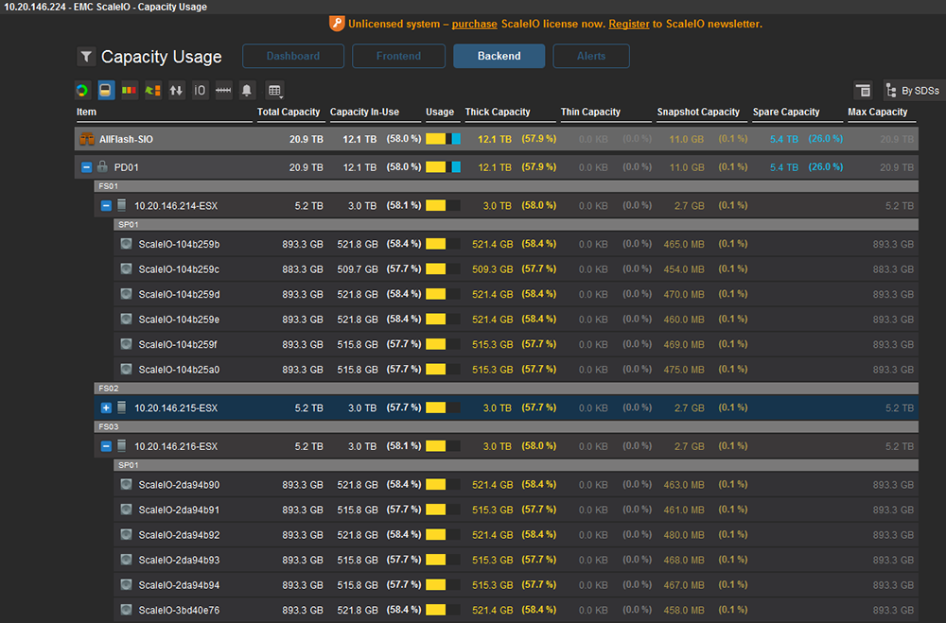Click the collapse panel icon left of By SDSs

[x=864, y=91]
